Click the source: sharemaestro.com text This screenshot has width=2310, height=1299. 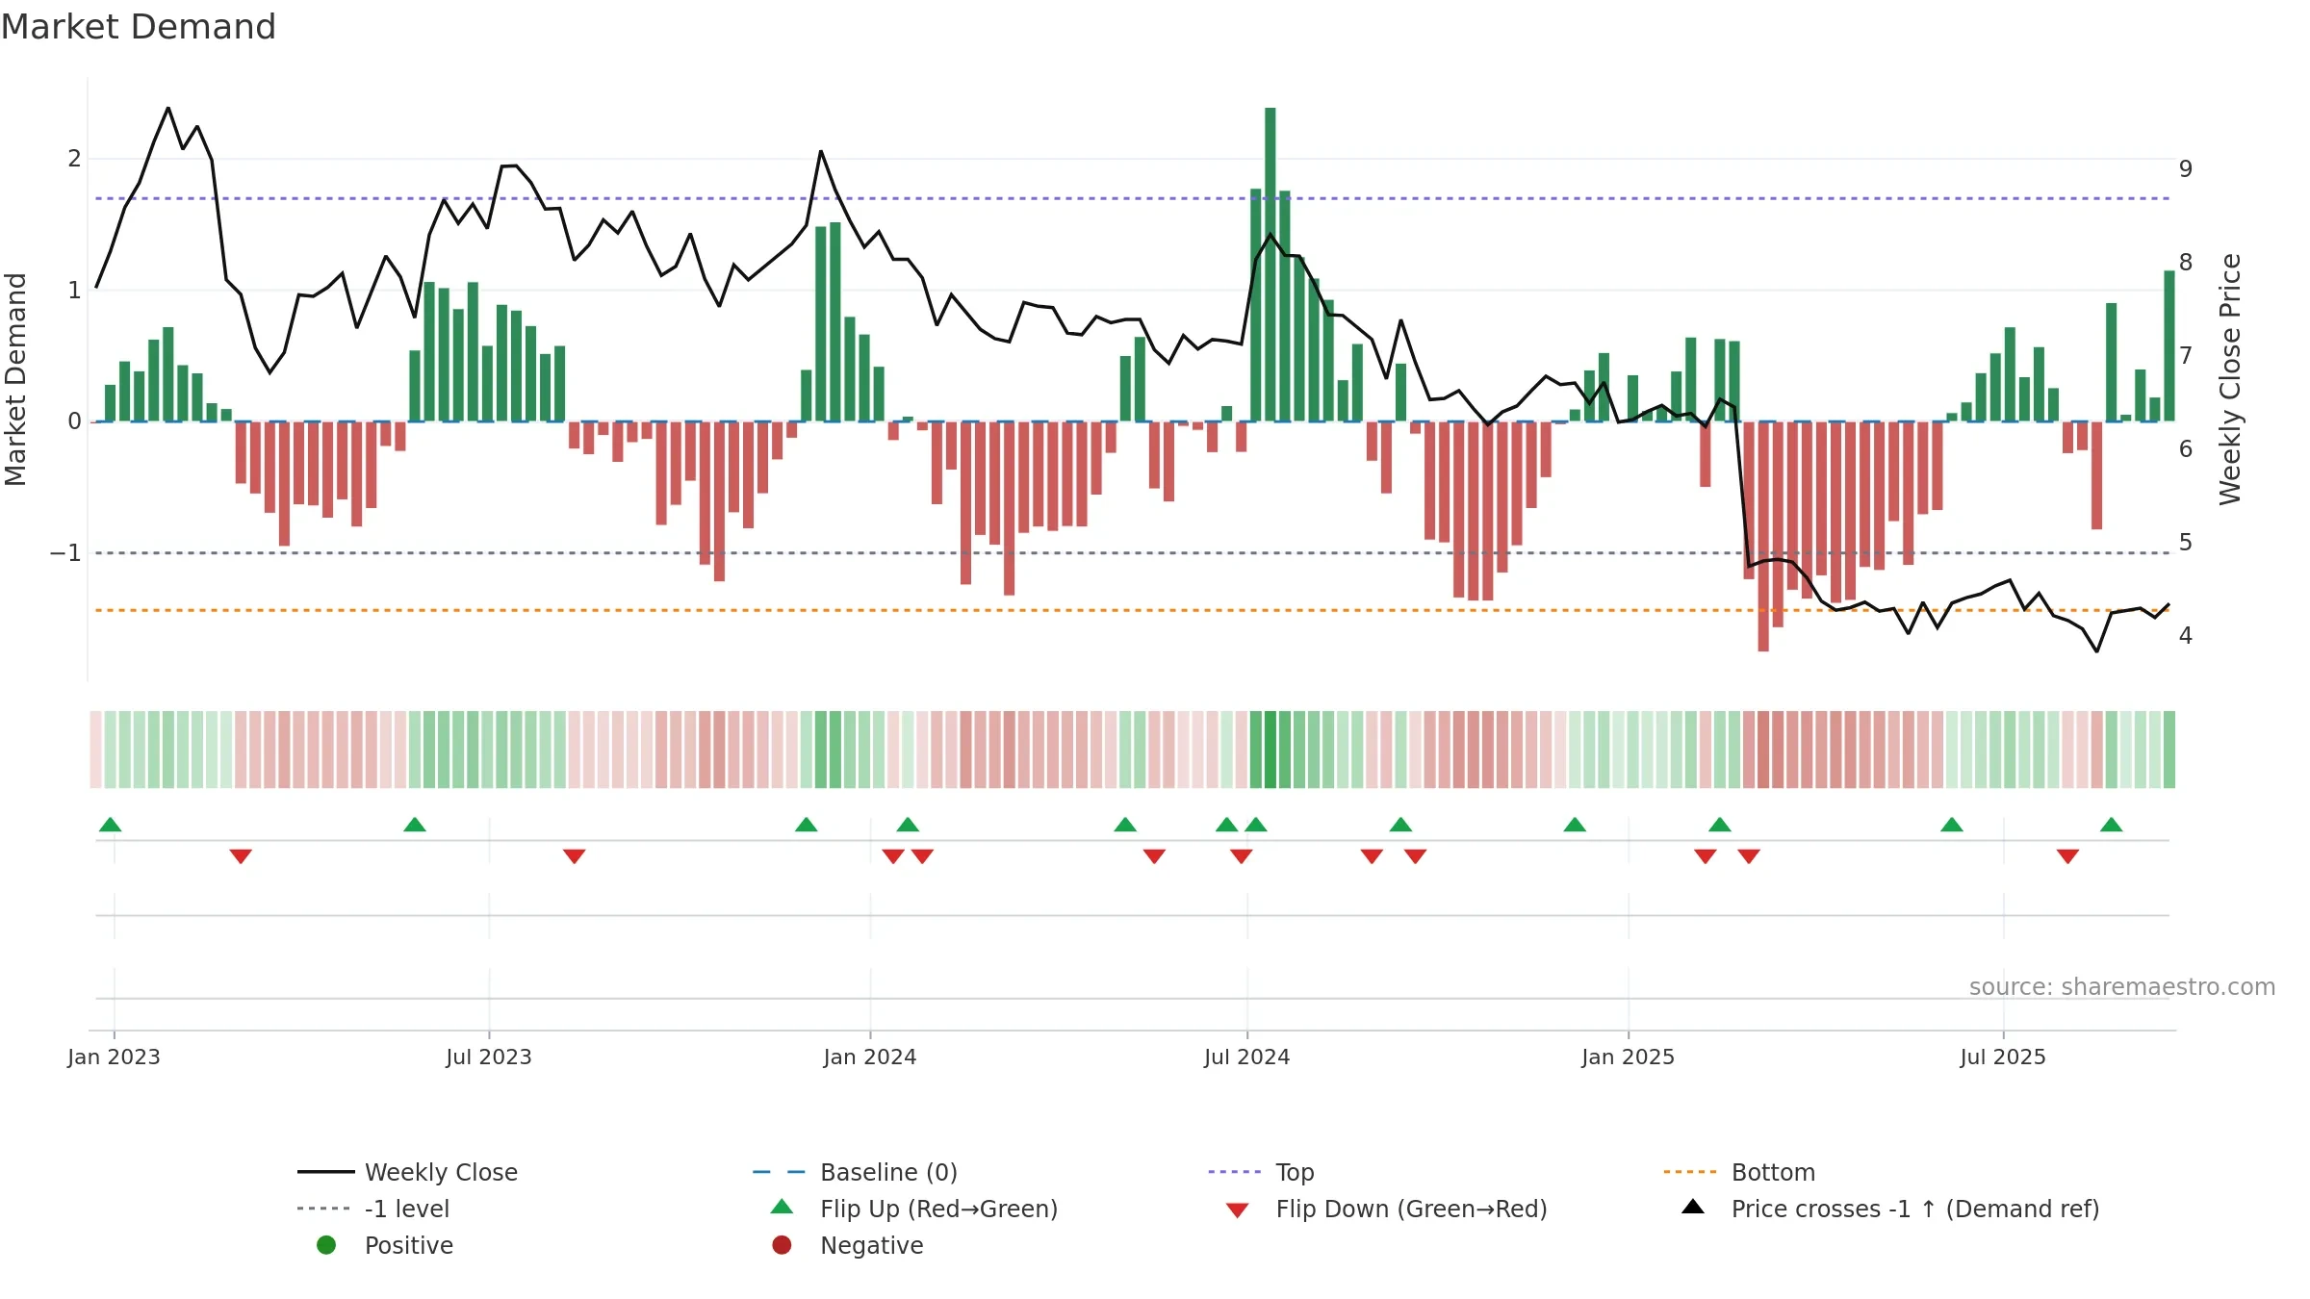(2122, 987)
